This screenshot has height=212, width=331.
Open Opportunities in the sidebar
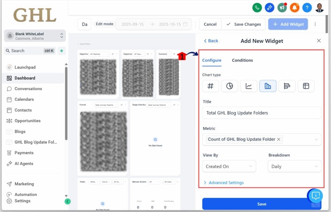click(27, 121)
